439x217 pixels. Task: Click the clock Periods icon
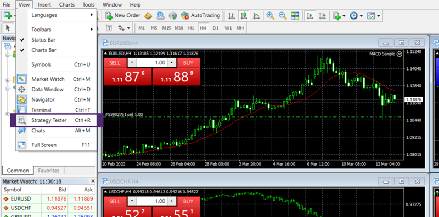354,16
